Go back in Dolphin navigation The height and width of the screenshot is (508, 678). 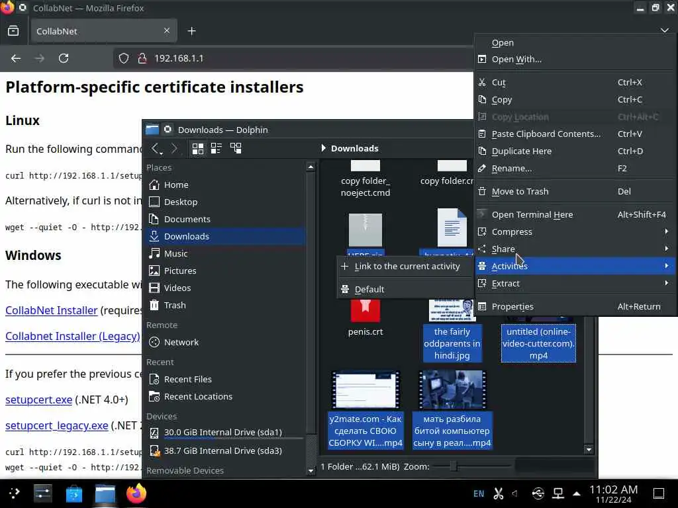[x=156, y=149]
